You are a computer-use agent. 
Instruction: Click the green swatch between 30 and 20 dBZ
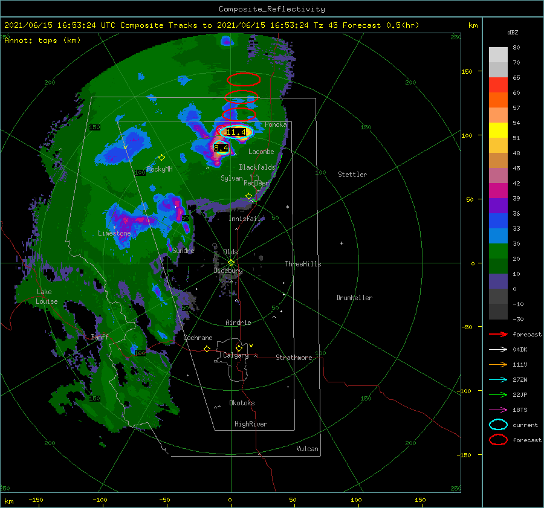[x=498, y=251]
